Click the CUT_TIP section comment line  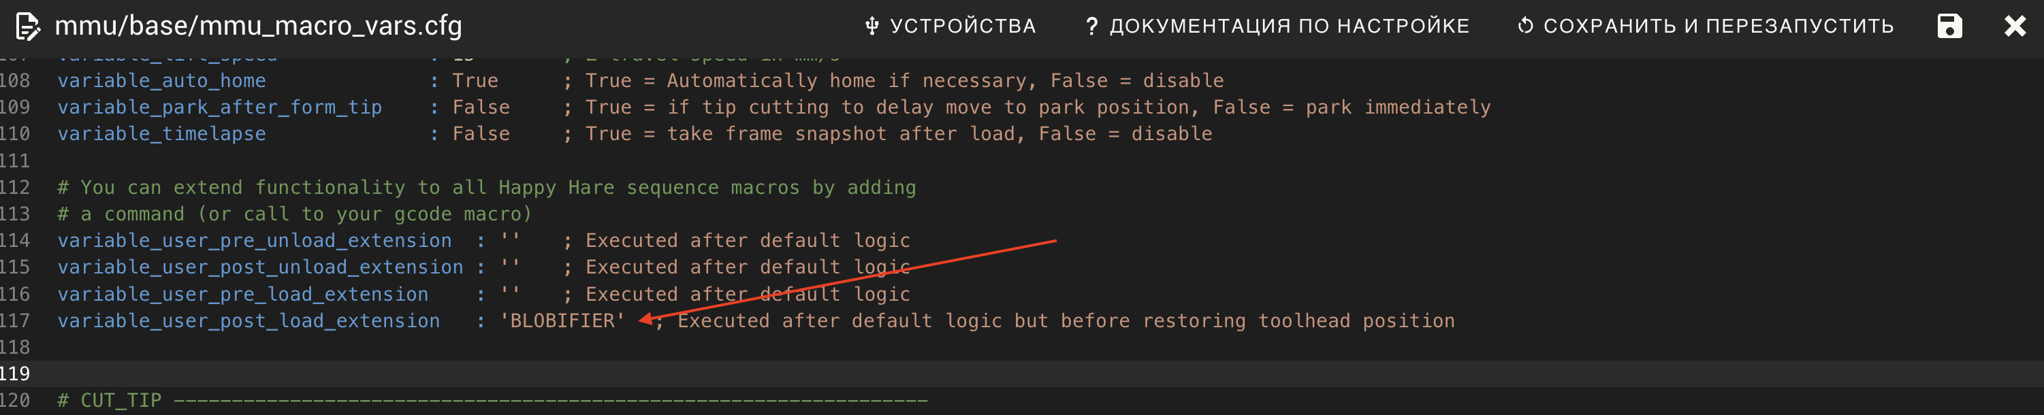tap(492, 400)
